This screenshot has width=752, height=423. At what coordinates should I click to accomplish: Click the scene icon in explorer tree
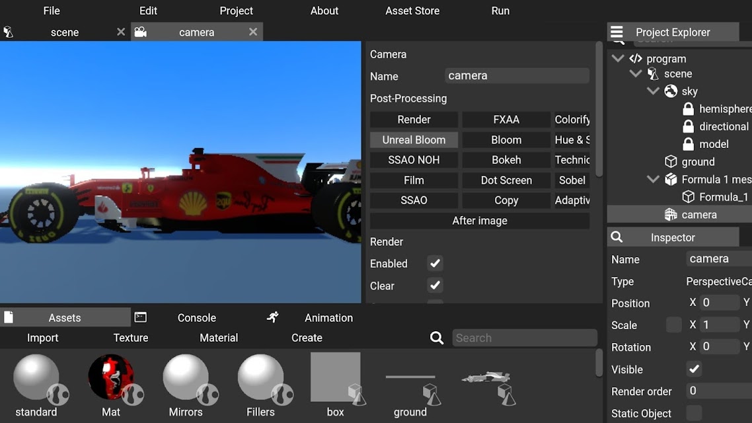653,74
